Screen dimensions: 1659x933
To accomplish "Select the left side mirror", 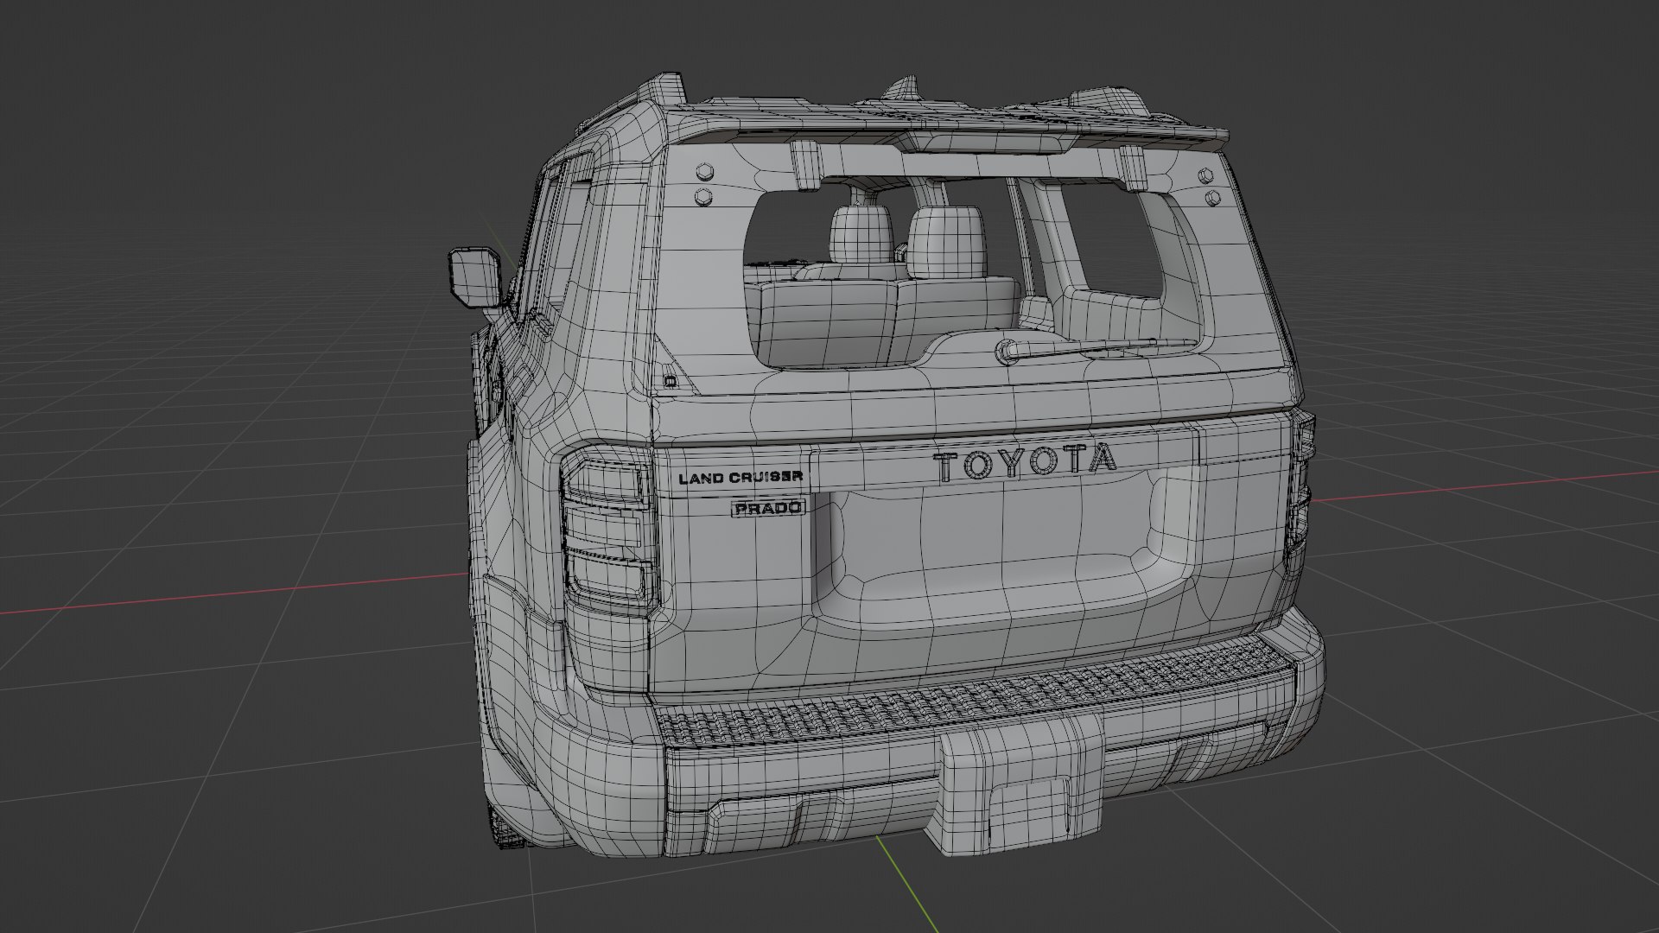I will [x=475, y=278].
